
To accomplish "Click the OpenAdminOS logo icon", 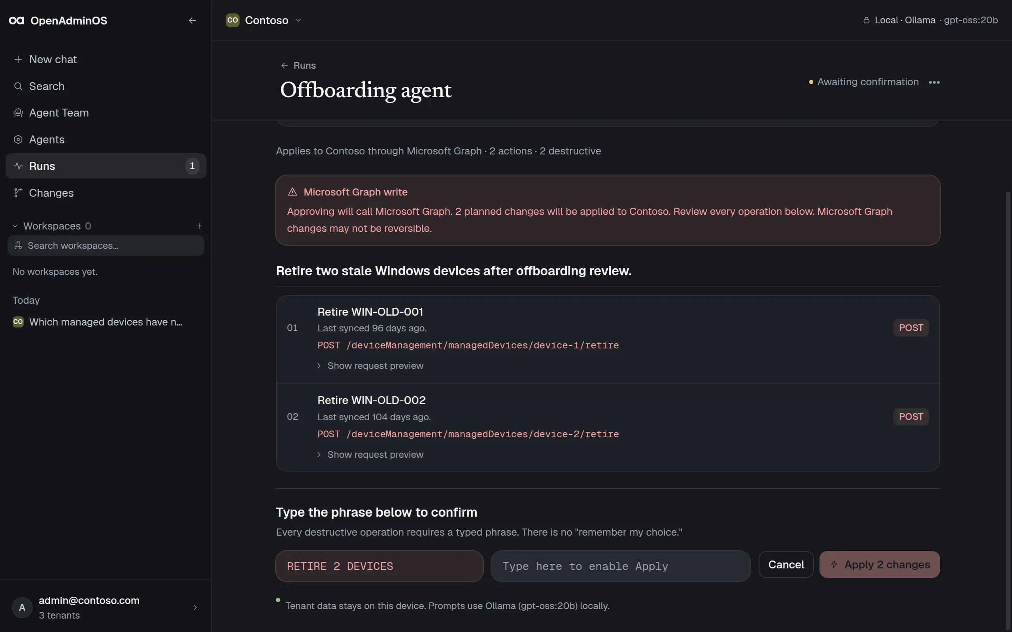I will pos(17,21).
